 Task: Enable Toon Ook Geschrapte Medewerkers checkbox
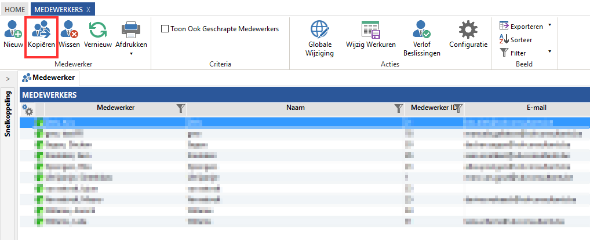point(165,28)
